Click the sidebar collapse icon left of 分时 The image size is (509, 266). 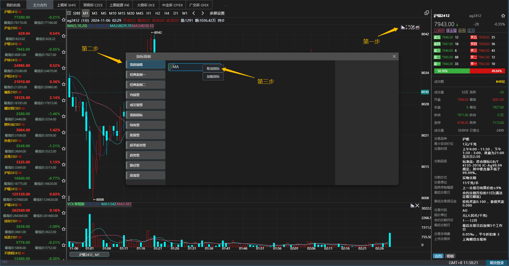click(69, 13)
